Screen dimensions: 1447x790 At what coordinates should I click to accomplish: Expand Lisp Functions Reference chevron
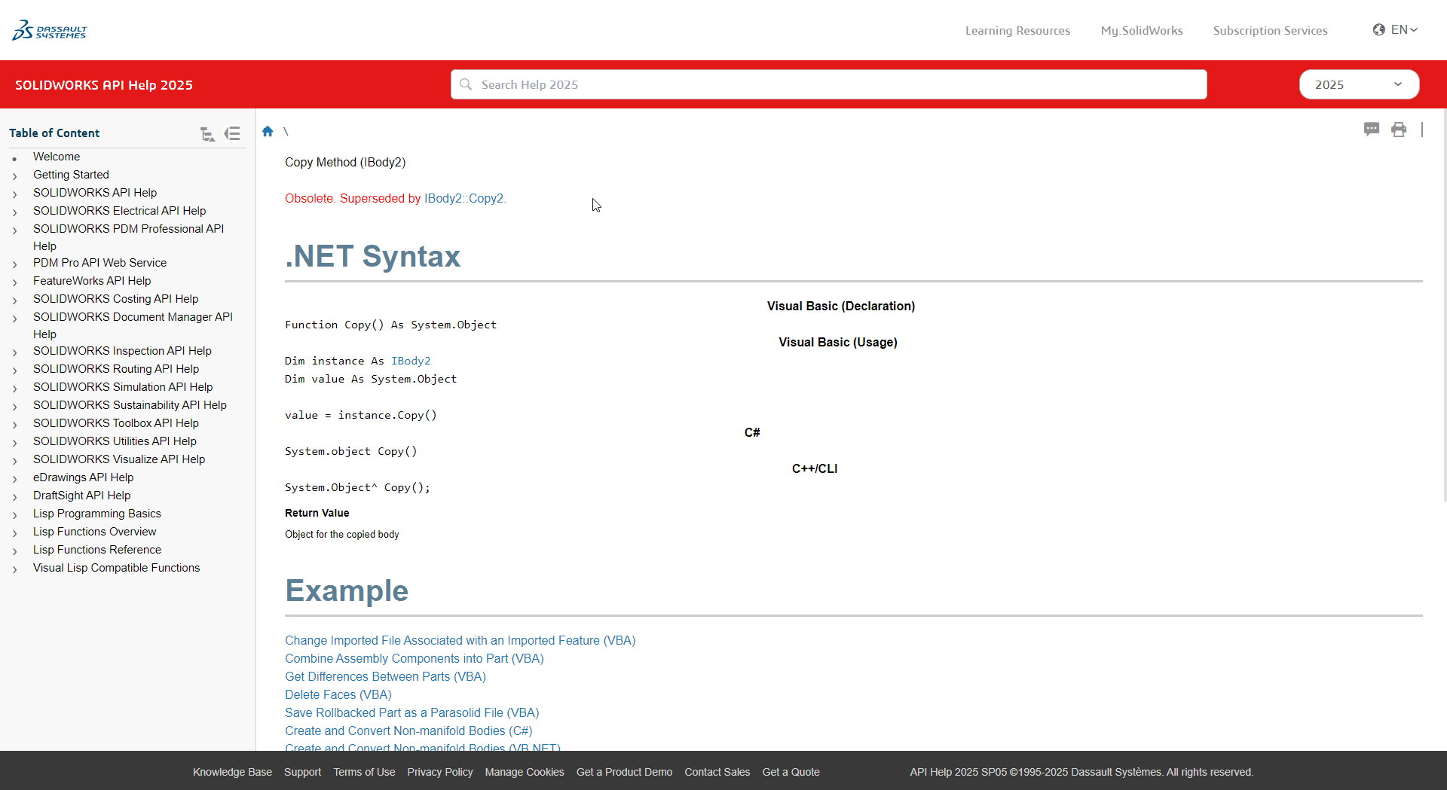click(x=15, y=551)
